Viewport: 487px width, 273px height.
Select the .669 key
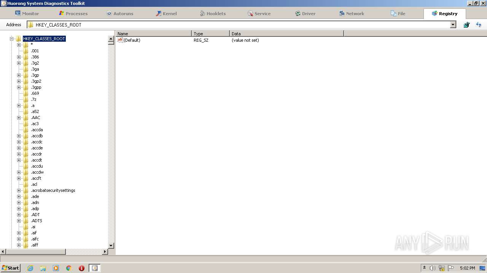click(x=35, y=93)
